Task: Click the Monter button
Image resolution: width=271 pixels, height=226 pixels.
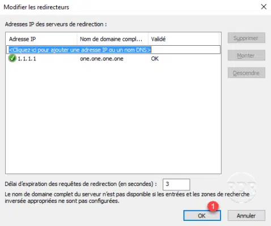Action: [x=247, y=55]
